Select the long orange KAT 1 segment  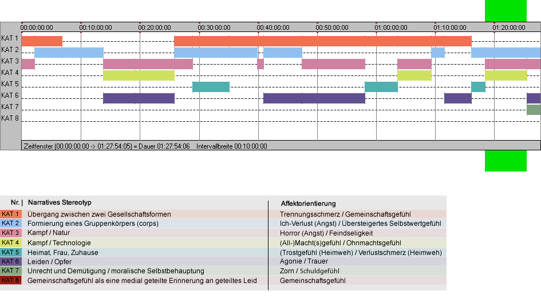pyautogui.click(x=323, y=41)
